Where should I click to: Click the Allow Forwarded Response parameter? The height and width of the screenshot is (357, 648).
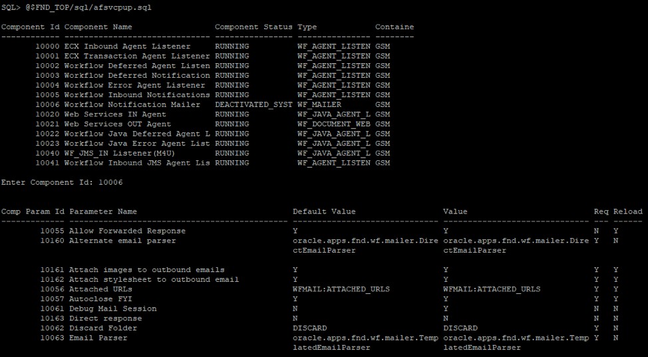pos(127,231)
